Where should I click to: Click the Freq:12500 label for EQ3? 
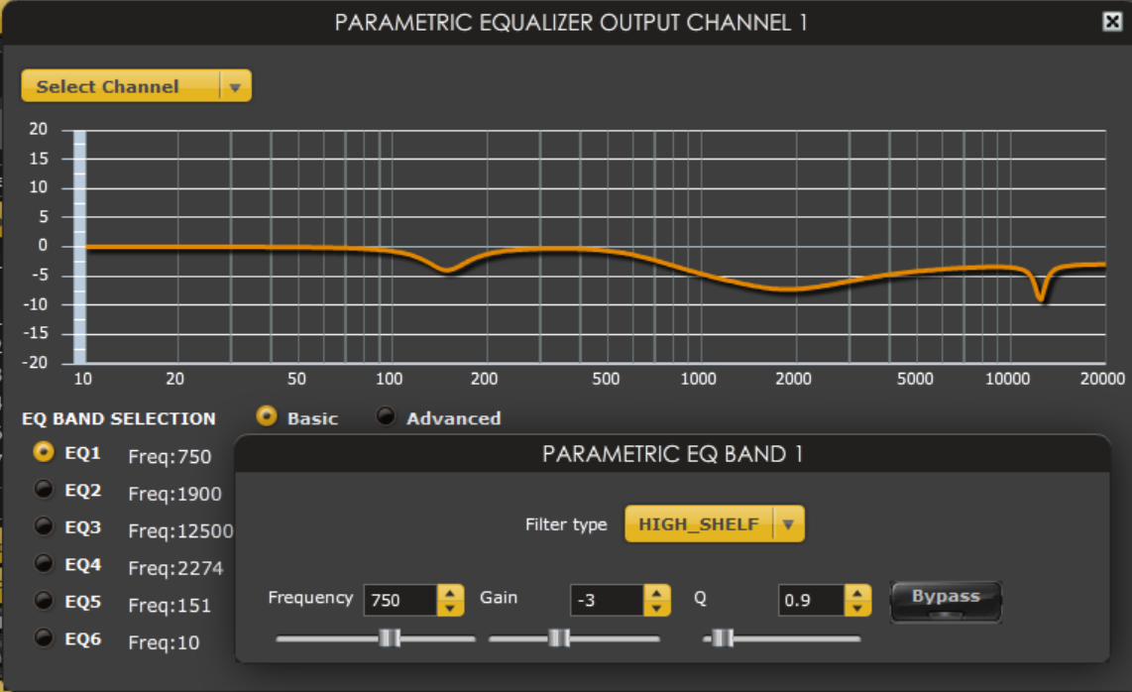coord(180,531)
